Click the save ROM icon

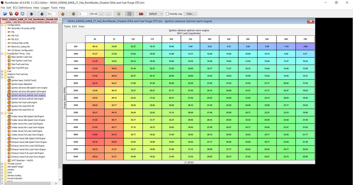click(x=11, y=14)
